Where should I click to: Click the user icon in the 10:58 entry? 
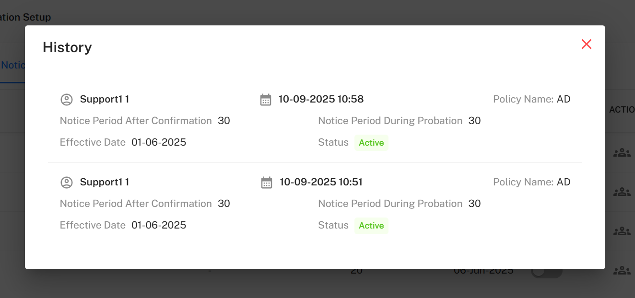(x=66, y=100)
